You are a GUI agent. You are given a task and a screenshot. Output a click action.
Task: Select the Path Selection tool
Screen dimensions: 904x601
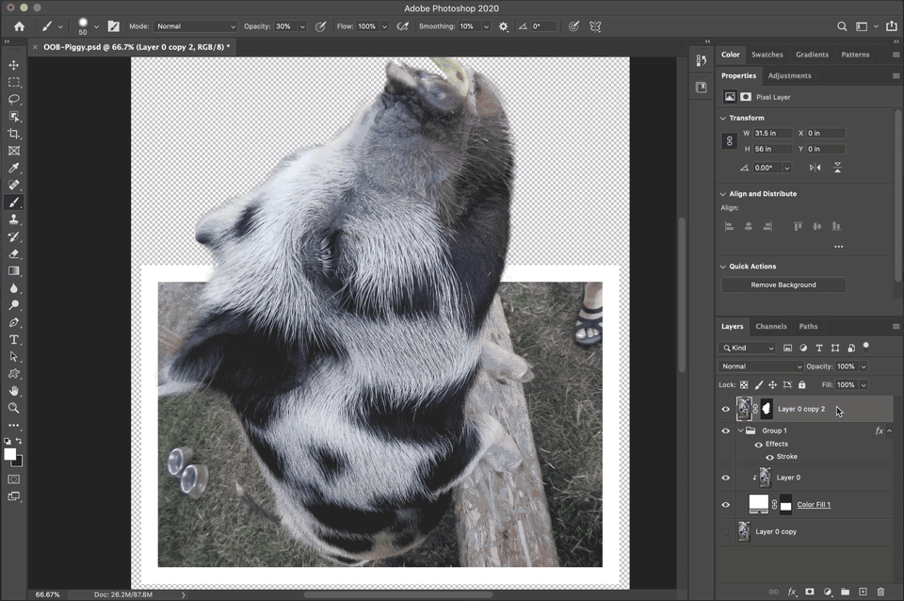[x=14, y=356]
